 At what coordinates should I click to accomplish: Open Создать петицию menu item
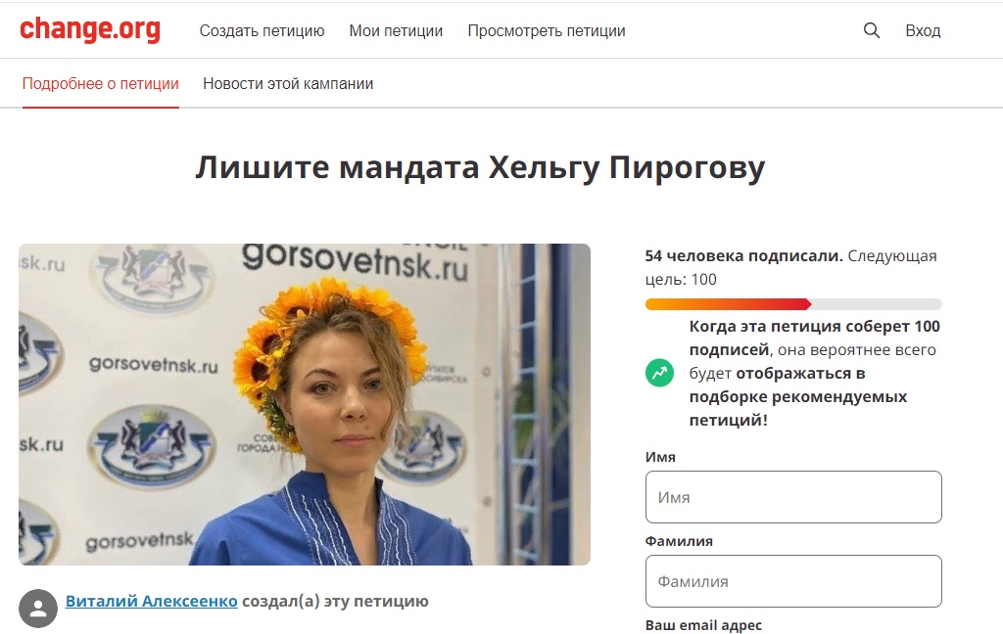tap(262, 30)
